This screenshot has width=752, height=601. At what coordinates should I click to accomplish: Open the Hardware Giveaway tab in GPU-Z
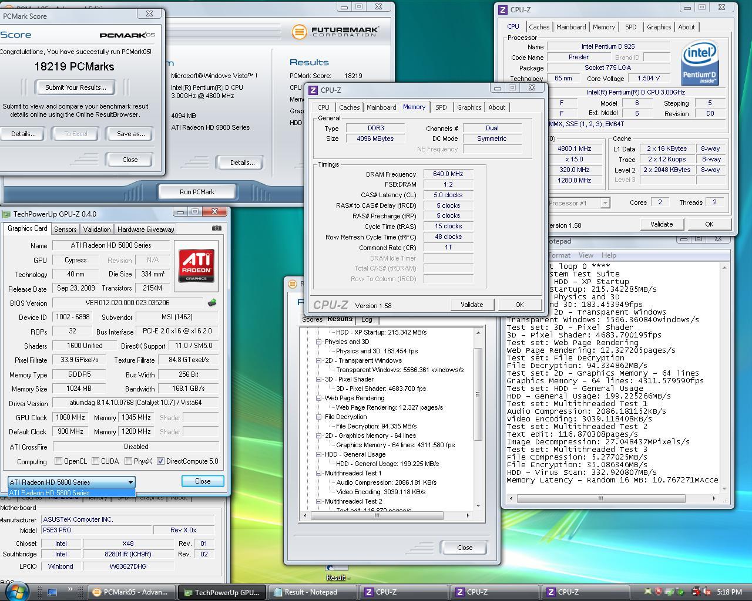tap(146, 229)
